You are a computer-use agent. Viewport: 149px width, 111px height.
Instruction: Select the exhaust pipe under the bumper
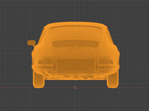[45, 72]
